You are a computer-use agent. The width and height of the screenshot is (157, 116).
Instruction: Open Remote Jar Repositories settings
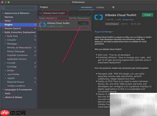tap(19, 48)
